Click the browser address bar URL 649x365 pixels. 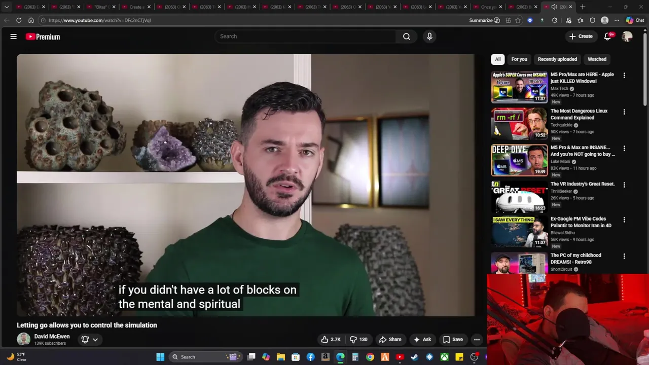coord(99,20)
